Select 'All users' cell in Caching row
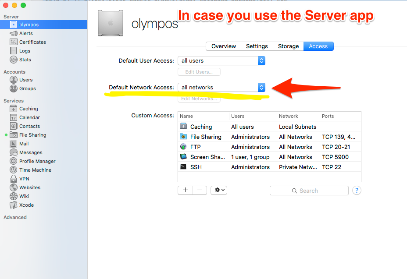407x279 pixels. point(243,127)
